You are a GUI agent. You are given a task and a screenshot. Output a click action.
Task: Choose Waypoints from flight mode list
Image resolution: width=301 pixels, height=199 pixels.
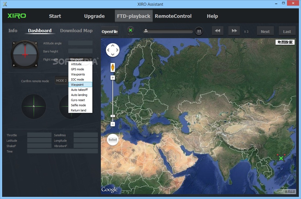coord(80,74)
